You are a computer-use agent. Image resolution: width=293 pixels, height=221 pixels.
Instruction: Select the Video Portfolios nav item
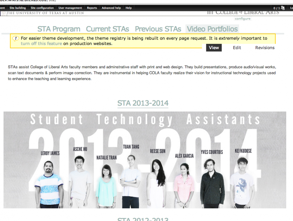pyautogui.click(x=212, y=29)
